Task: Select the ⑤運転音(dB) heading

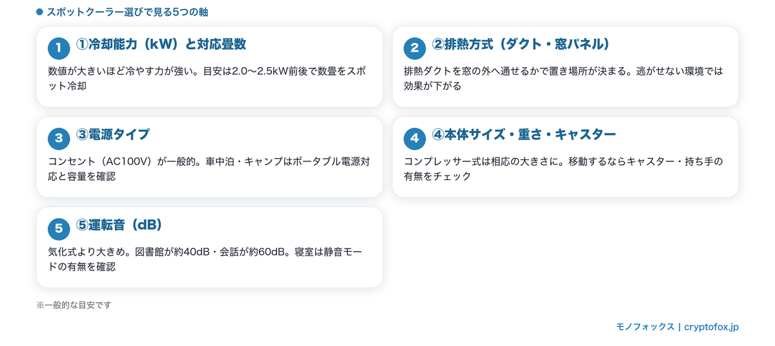Action: click(x=119, y=225)
